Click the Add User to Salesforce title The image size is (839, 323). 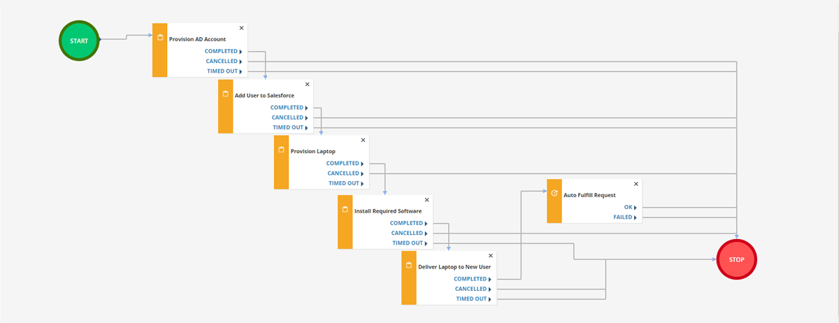point(264,95)
